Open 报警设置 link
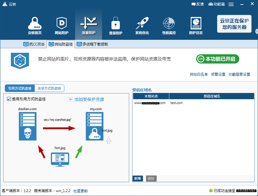Image resolution: width=258 pixels, height=196 pixels. coord(218,74)
